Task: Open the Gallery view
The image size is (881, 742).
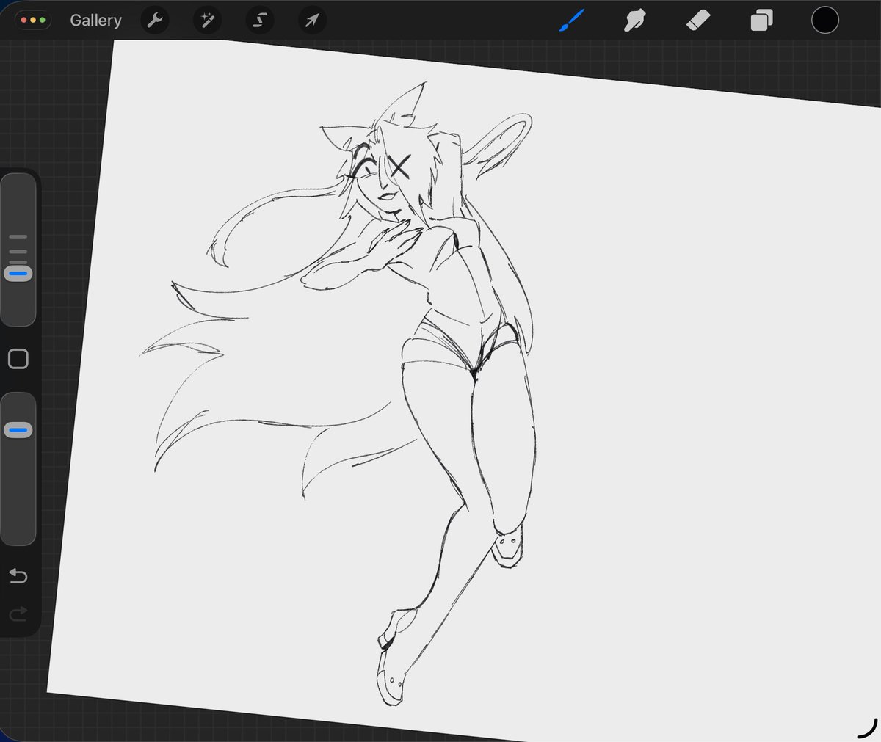Action: [x=95, y=21]
